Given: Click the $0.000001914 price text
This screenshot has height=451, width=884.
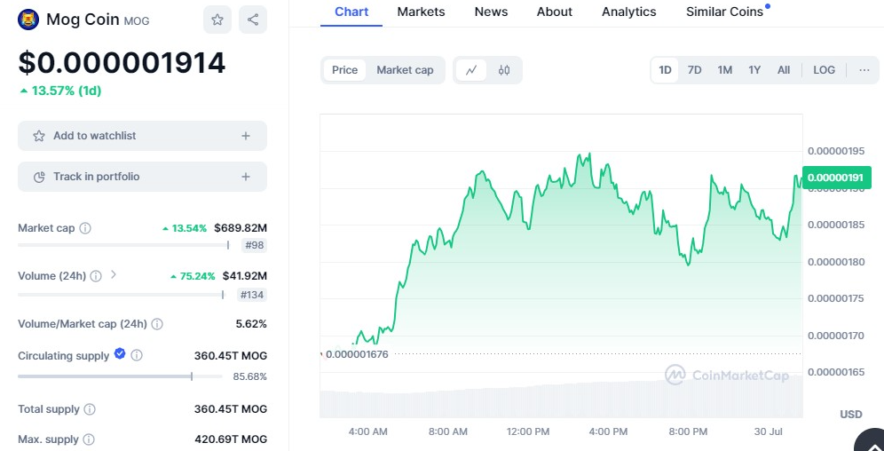Looking at the screenshot, I should (122, 62).
